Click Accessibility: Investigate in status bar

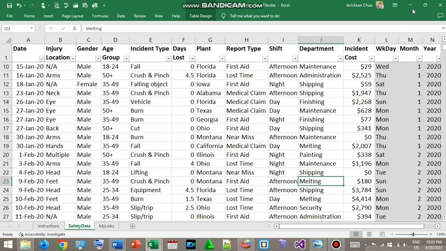pyautogui.click(x=42, y=235)
